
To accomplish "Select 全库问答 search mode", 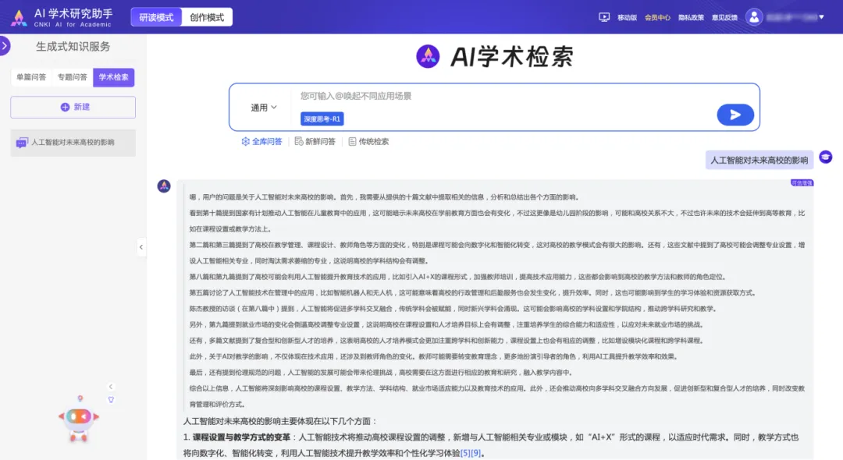I will point(261,142).
